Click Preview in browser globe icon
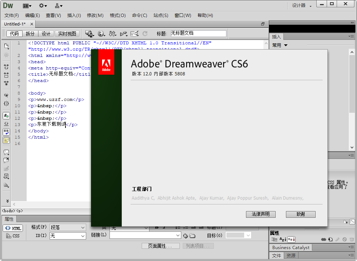The width and height of the screenshot is (357, 261). [x=101, y=34]
